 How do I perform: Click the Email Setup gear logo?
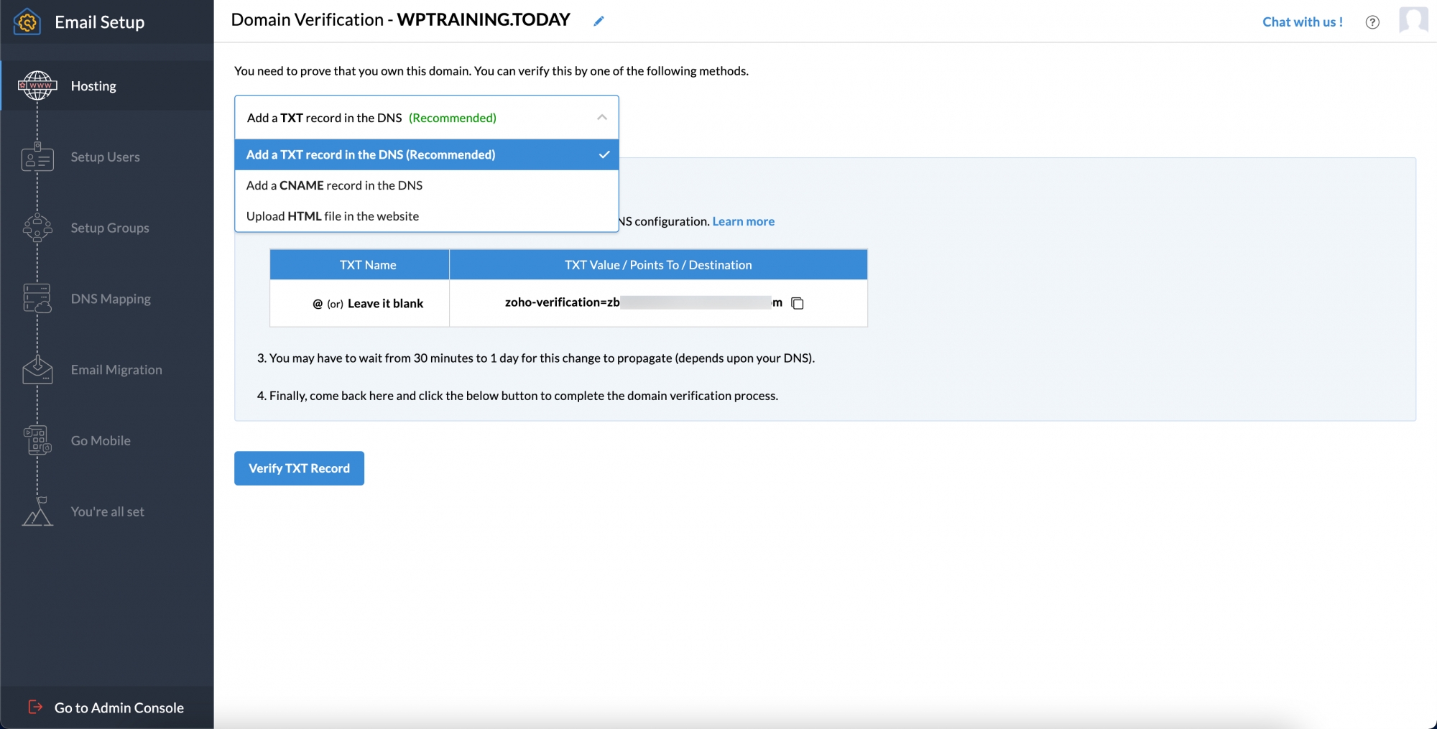(27, 22)
